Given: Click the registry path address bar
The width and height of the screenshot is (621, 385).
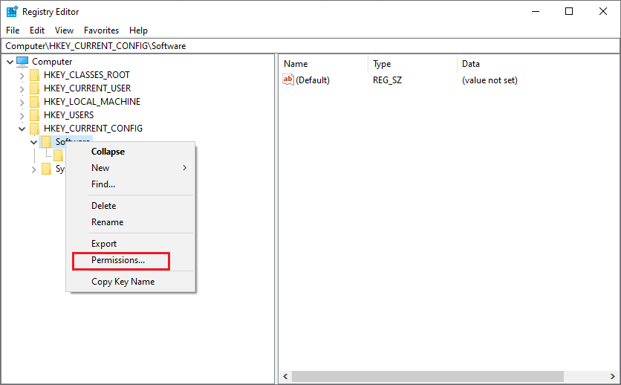Looking at the screenshot, I should pos(310,46).
